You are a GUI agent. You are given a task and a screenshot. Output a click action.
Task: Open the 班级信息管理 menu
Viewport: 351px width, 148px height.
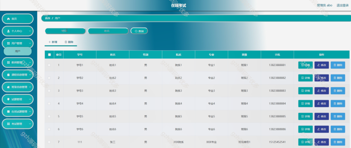point(18,87)
